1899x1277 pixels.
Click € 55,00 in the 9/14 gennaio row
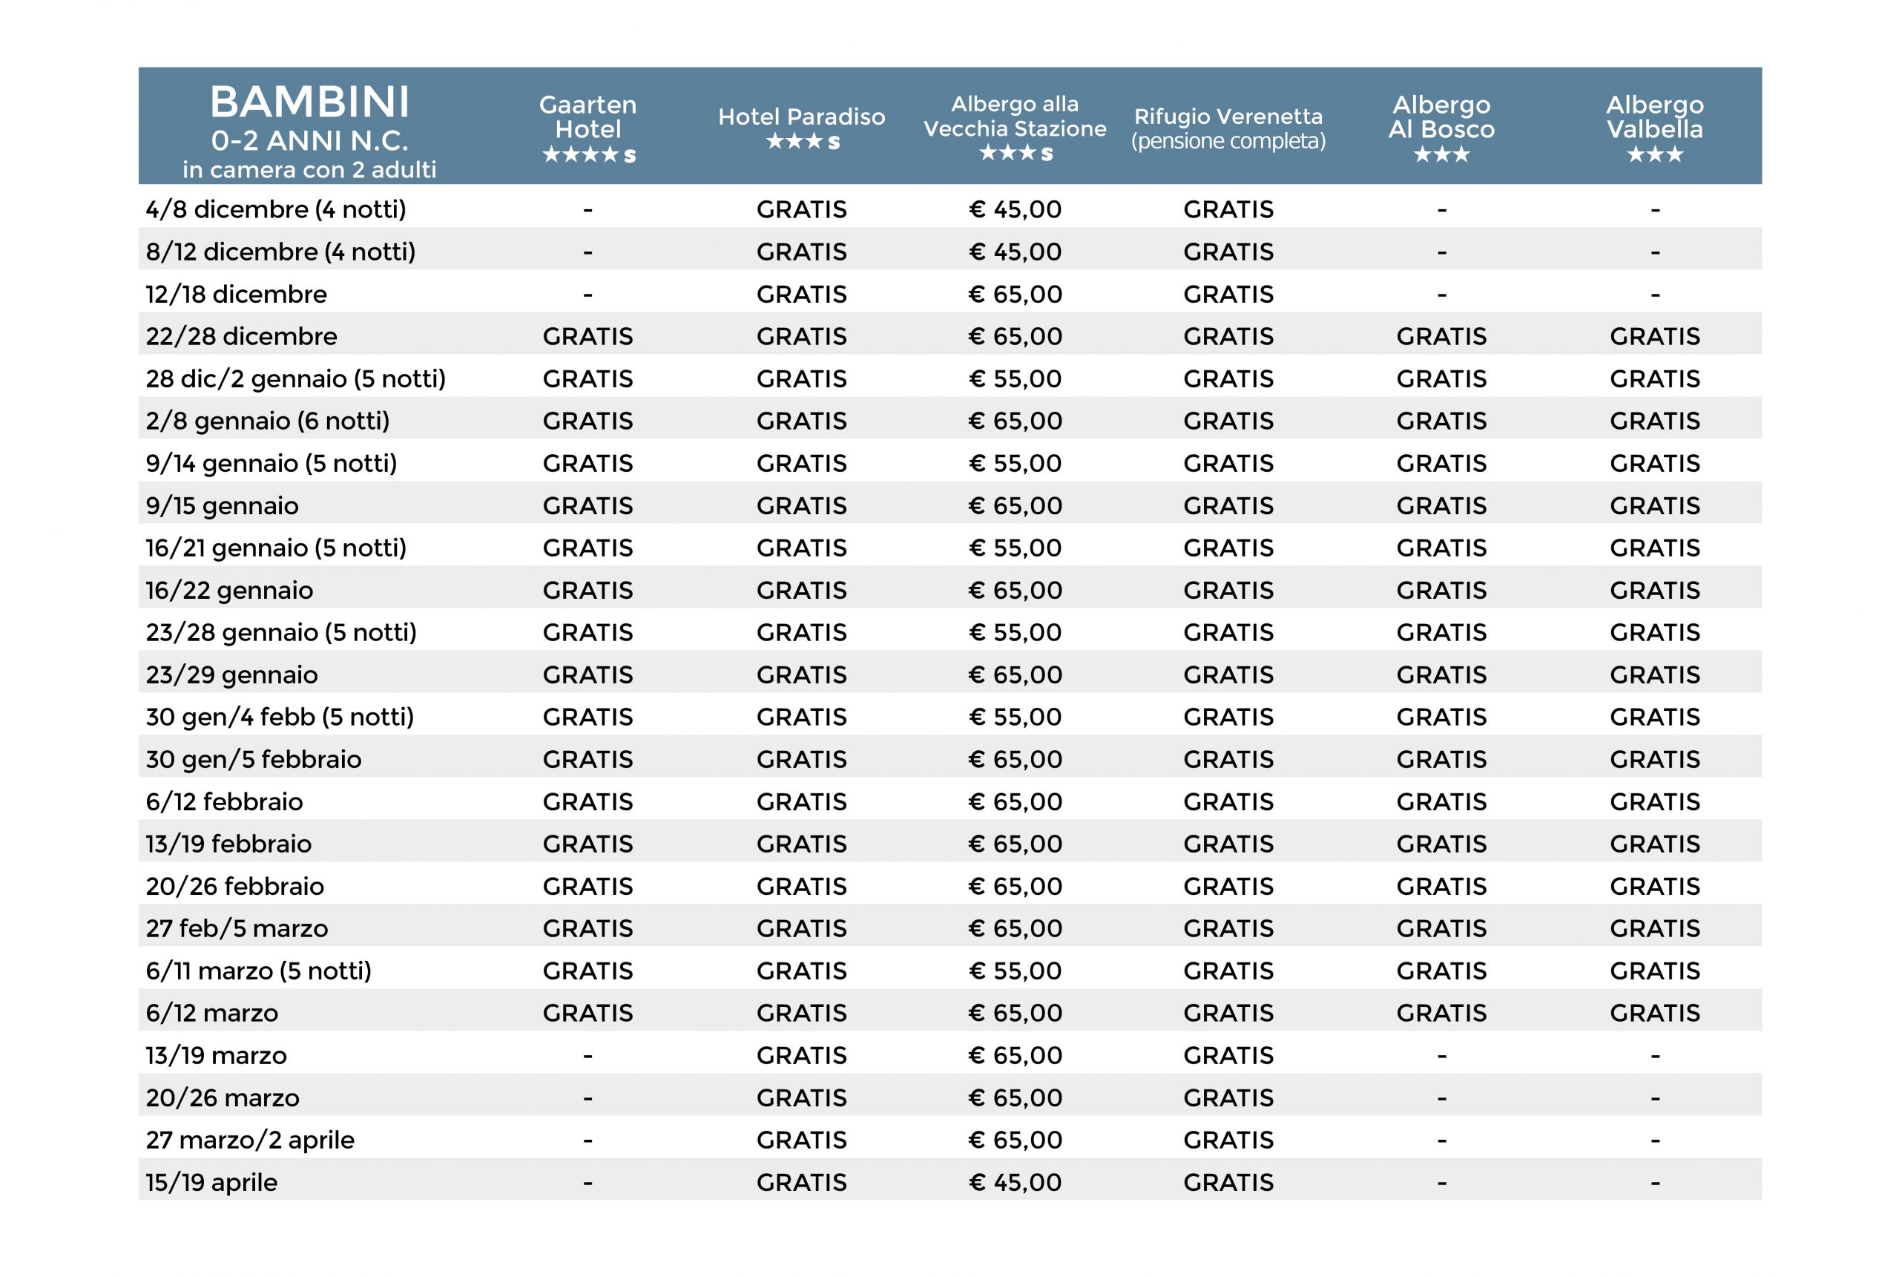coord(1015,464)
